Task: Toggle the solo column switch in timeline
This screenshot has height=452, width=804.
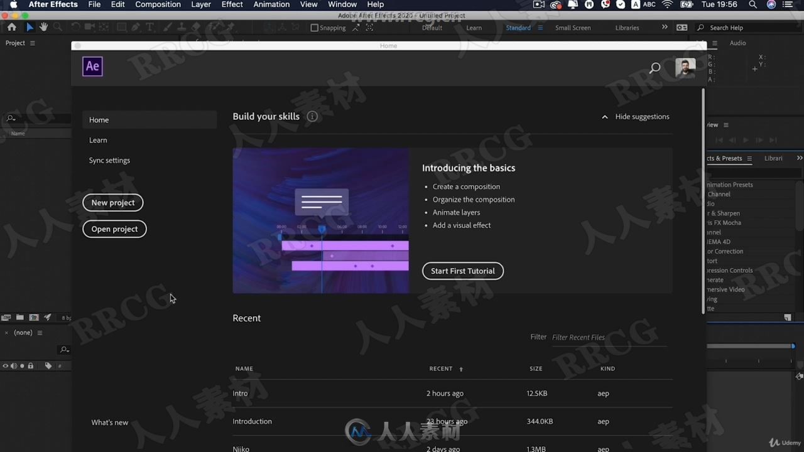Action: point(22,365)
